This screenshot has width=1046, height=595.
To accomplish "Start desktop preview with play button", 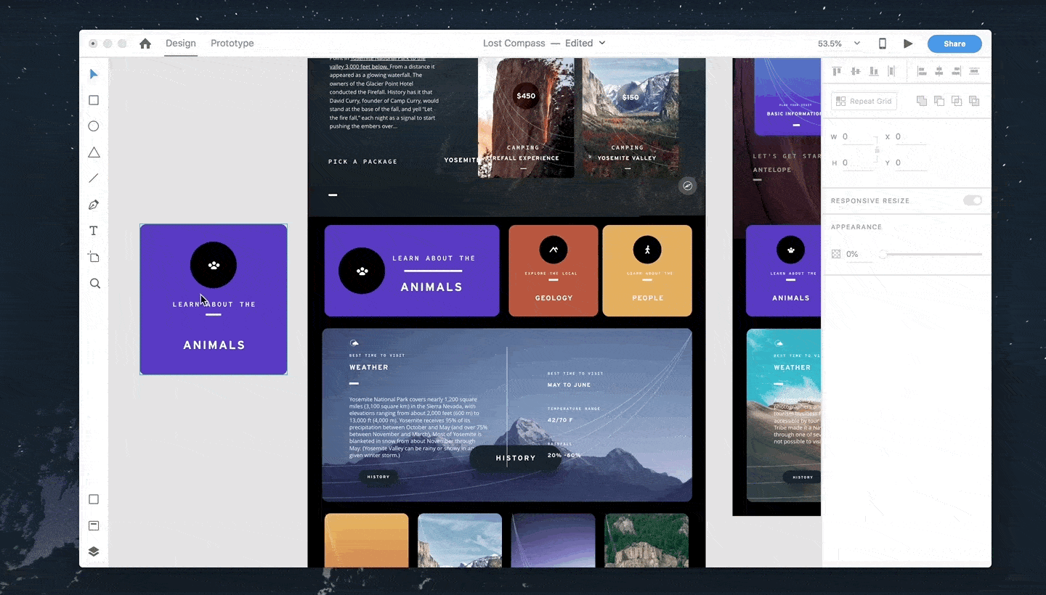I will point(908,44).
